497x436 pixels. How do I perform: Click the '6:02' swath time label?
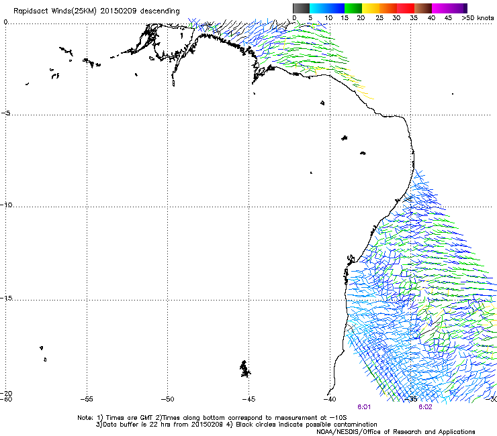click(425, 407)
